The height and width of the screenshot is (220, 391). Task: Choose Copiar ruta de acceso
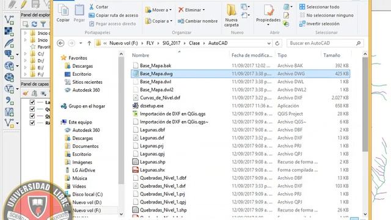tap(114, 15)
